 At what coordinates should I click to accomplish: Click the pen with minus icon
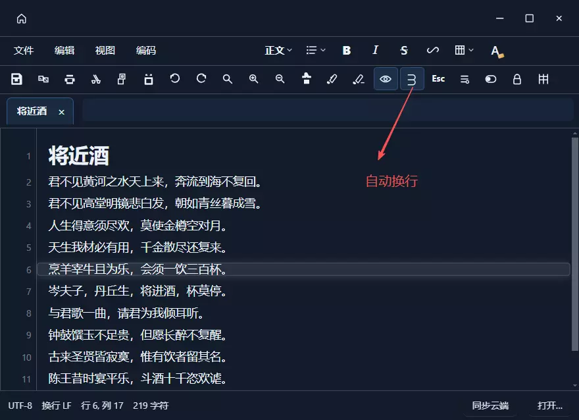[358, 79]
